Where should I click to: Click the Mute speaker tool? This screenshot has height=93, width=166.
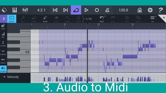point(56,19)
